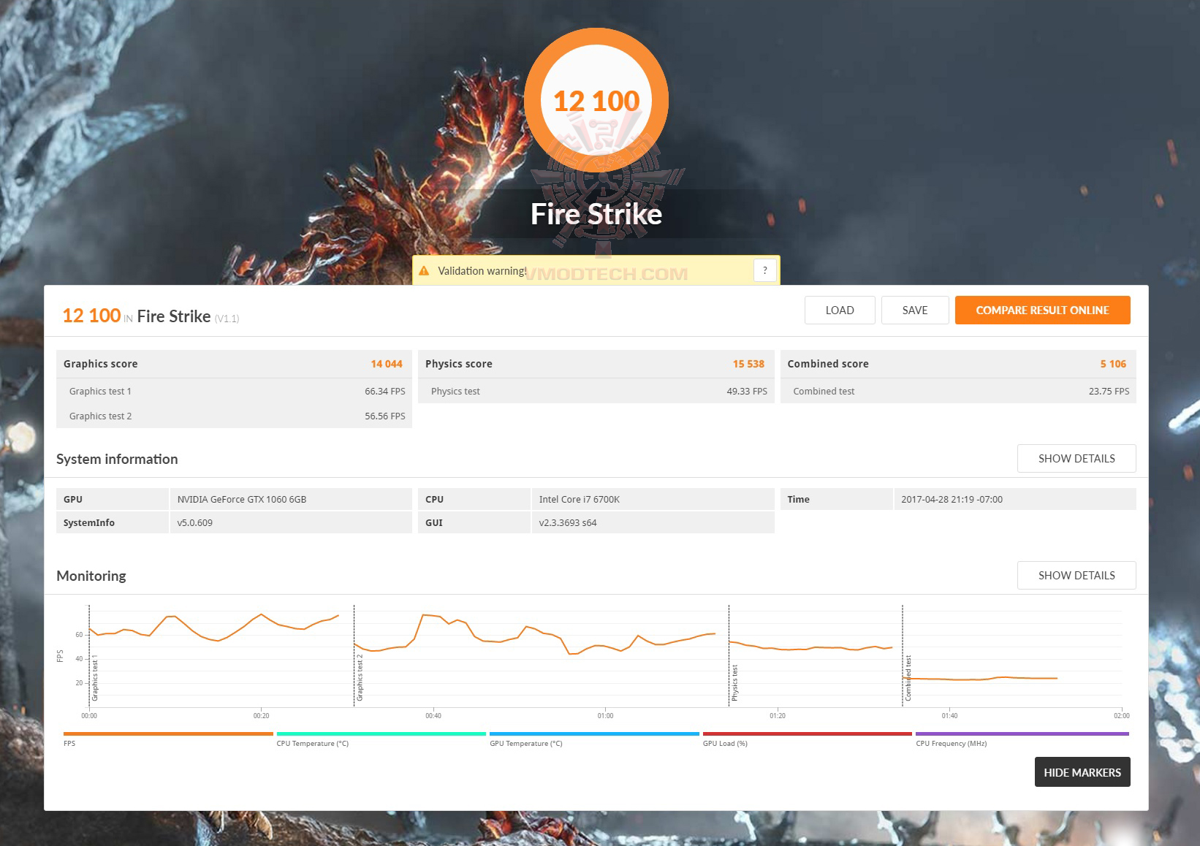Click the Monitoring section heading
Screen dimensions: 1200x846
coord(91,576)
